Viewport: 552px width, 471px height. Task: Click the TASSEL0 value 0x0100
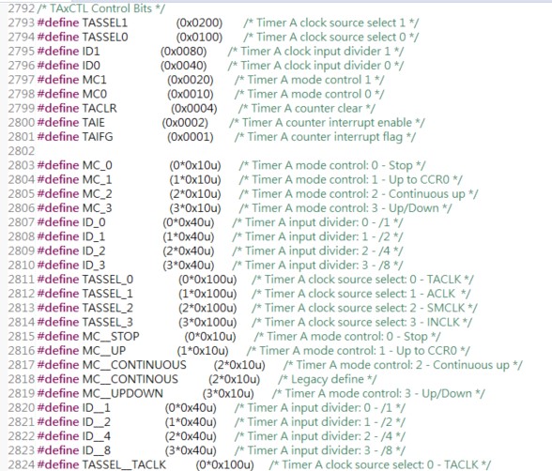pos(199,38)
